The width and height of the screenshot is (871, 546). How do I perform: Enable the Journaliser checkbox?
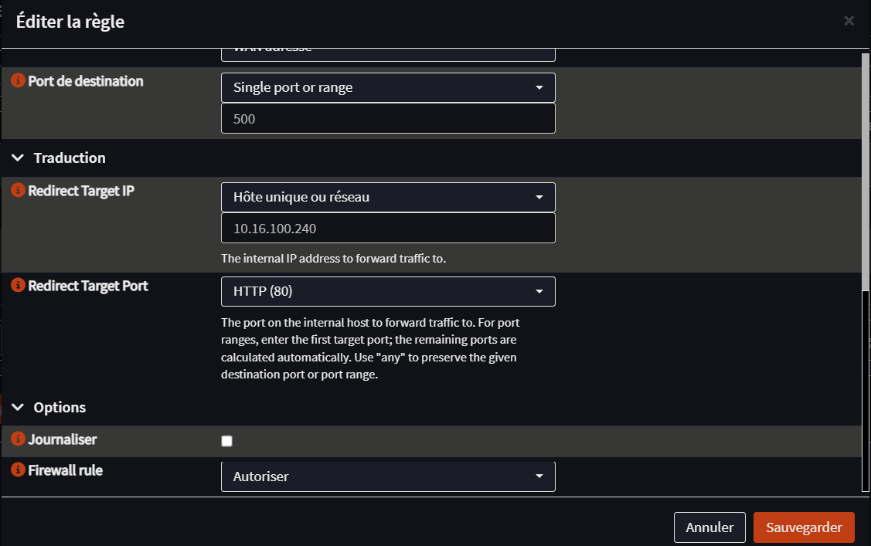[226, 441]
